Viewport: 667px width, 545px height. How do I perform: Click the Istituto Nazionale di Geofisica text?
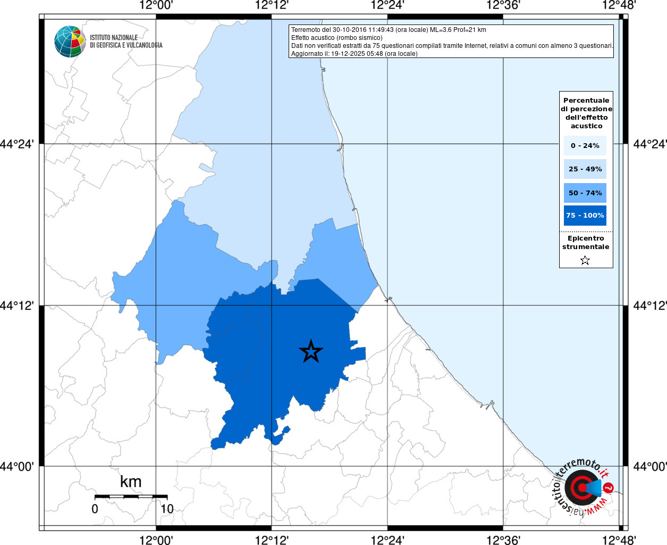(x=126, y=42)
